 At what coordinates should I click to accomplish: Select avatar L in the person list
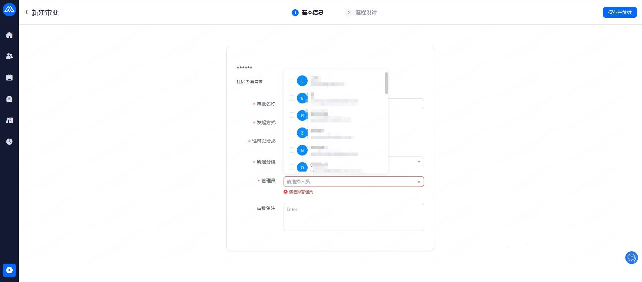point(302,81)
